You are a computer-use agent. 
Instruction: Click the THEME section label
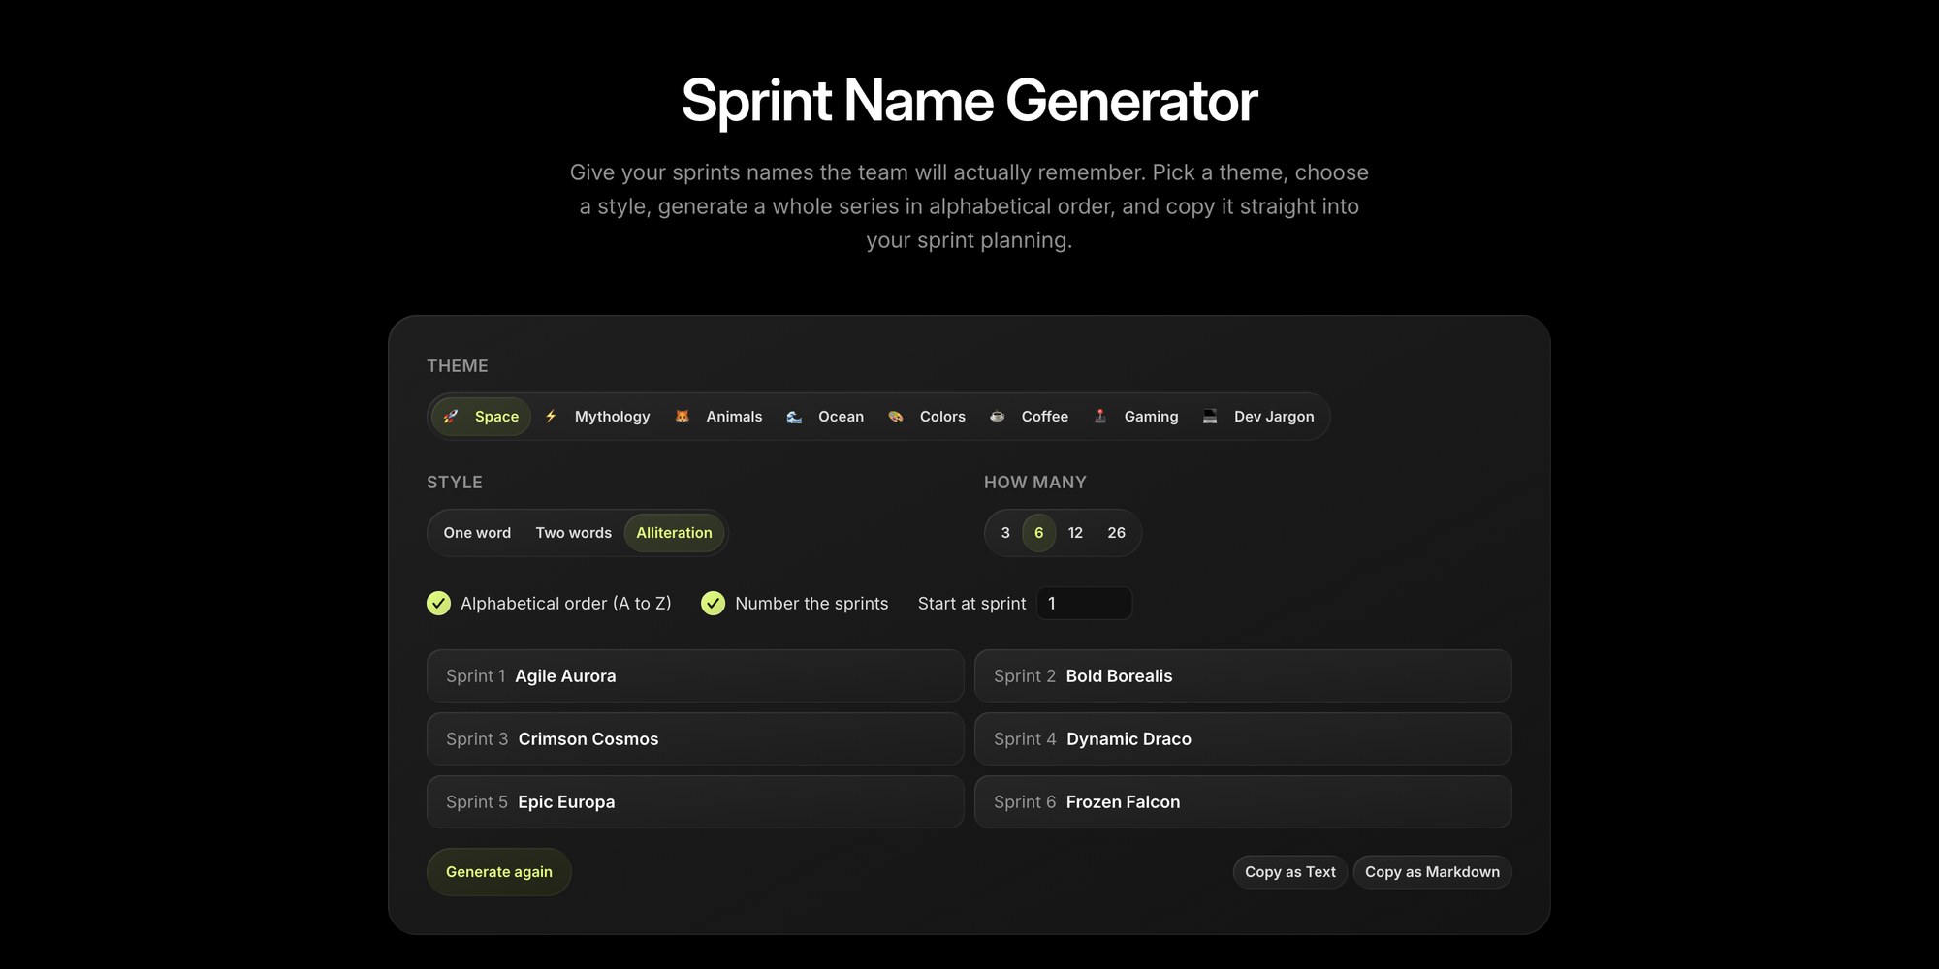[458, 366]
